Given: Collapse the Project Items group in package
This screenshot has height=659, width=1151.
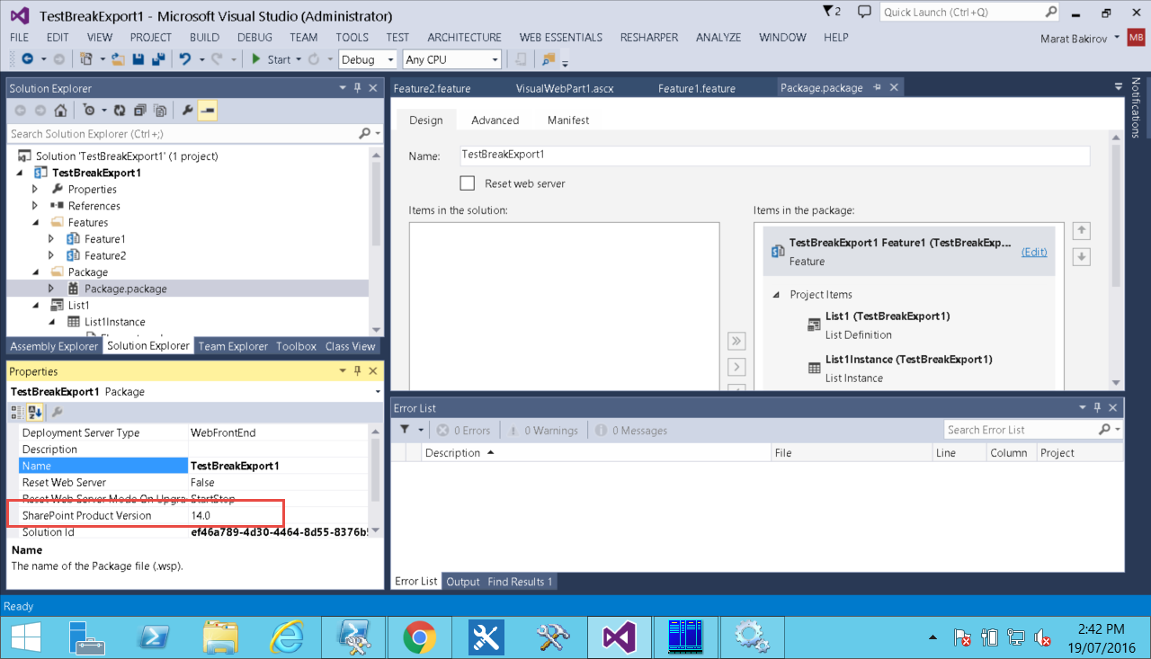Looking at the screenshot, I should 776,295.
